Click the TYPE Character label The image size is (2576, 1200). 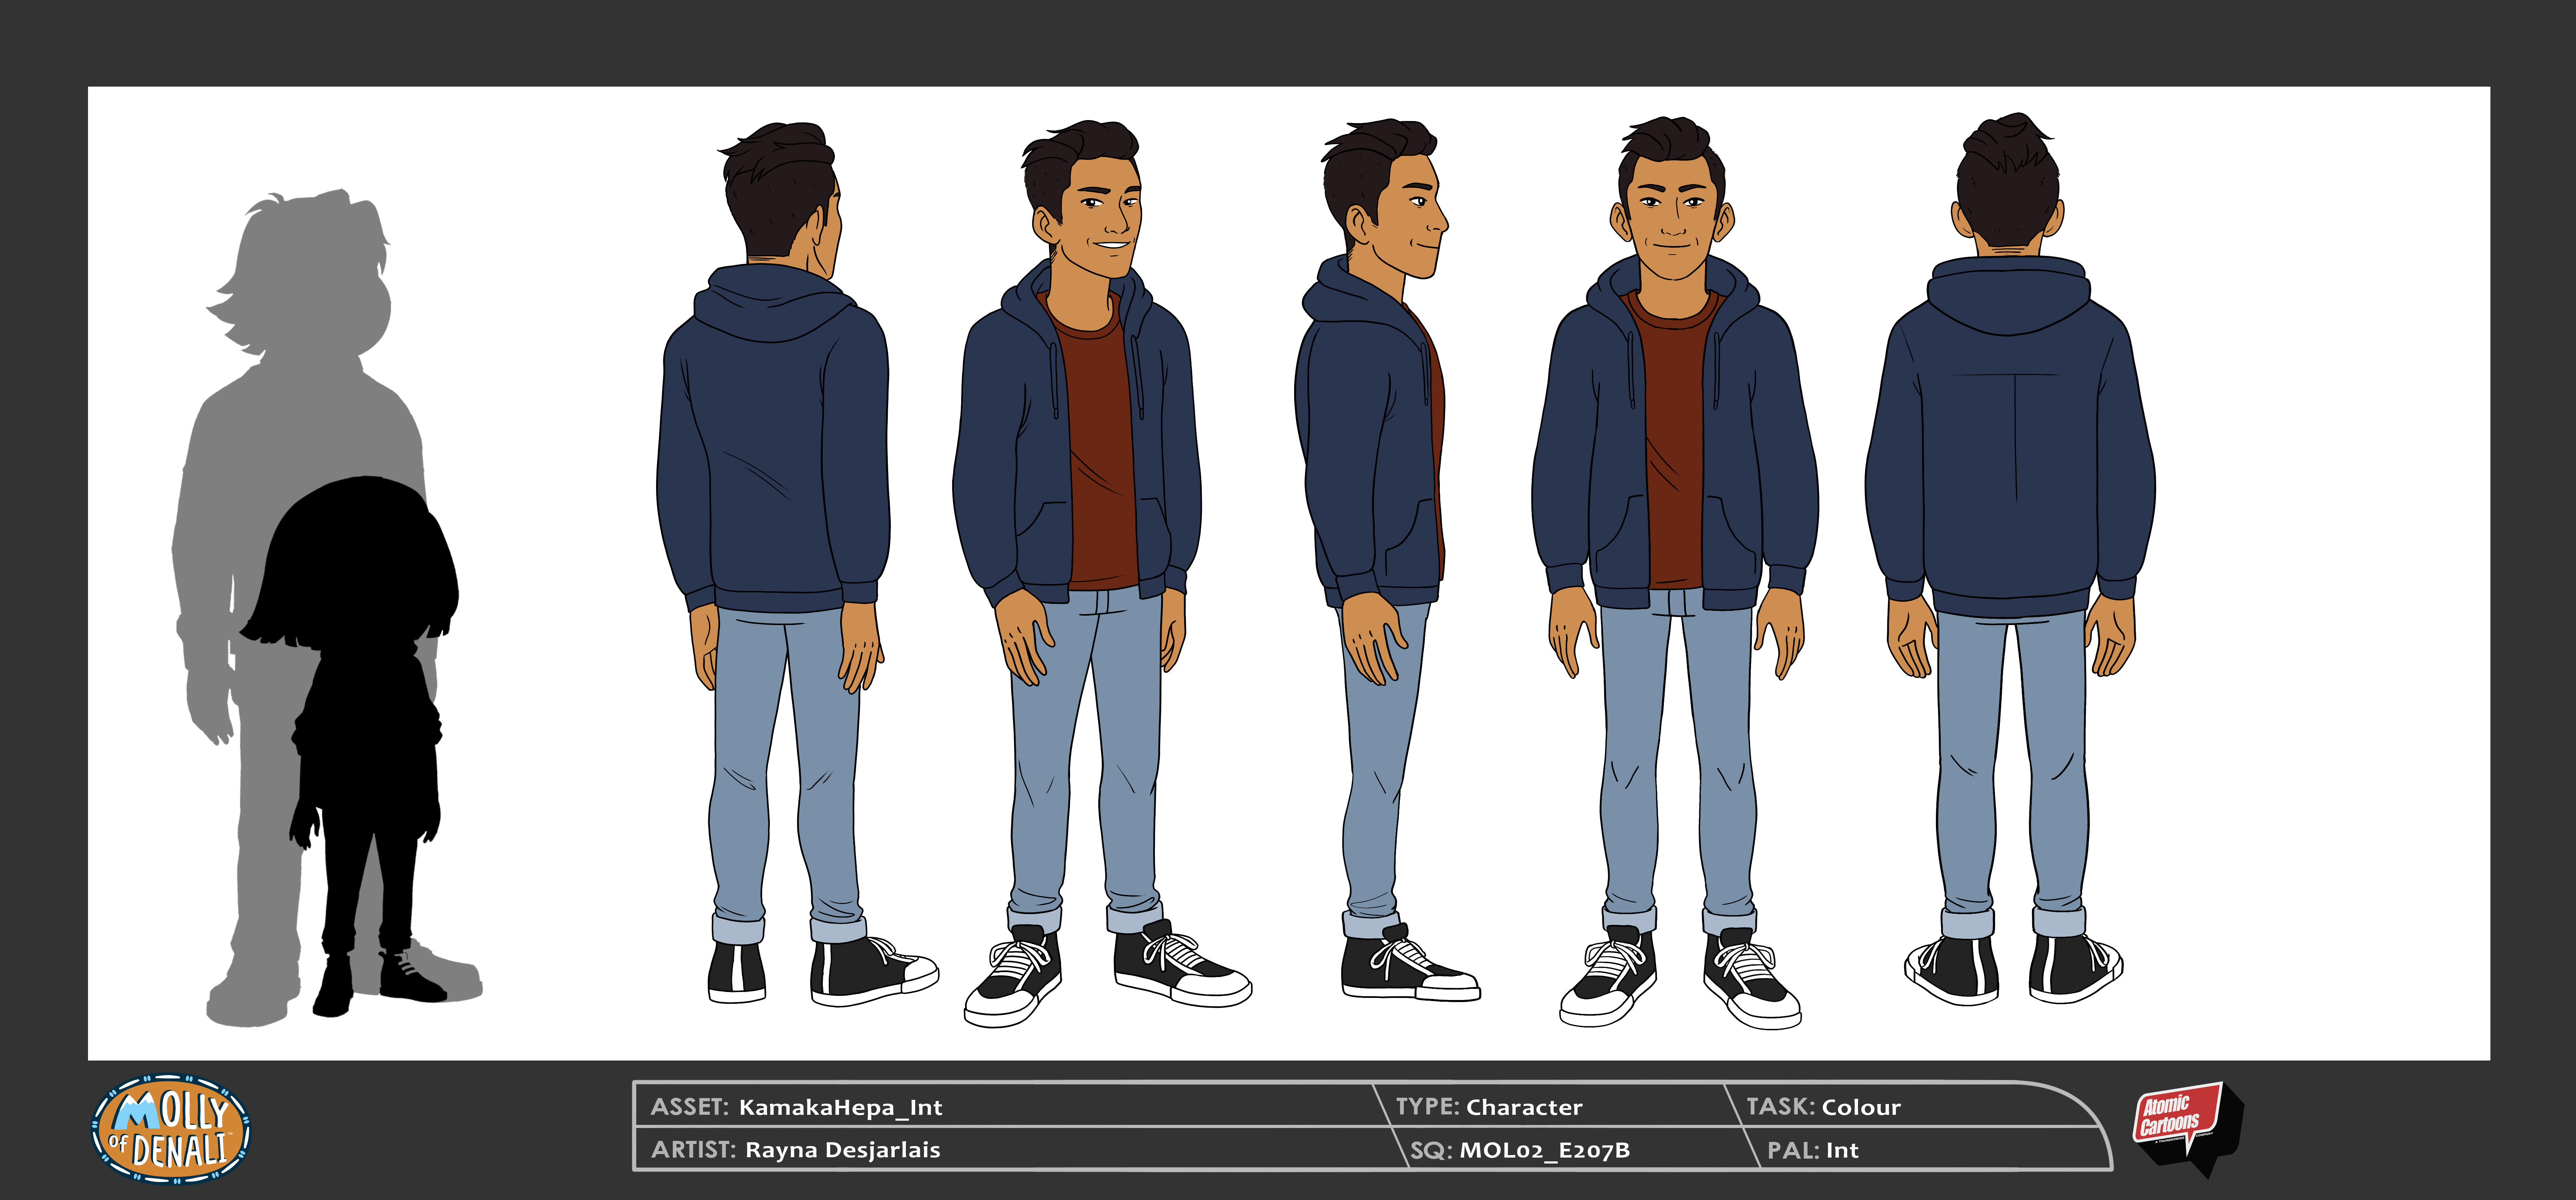click(x=1489, y=1107)
